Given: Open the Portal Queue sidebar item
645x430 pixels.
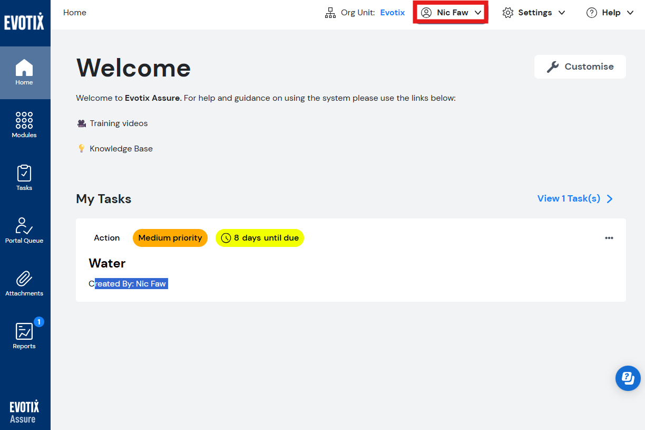Looking at the screenshot, I should 25,231.
